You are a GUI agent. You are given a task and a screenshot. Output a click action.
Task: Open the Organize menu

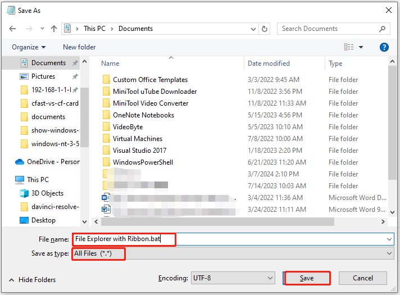click(x=29, y=47)
